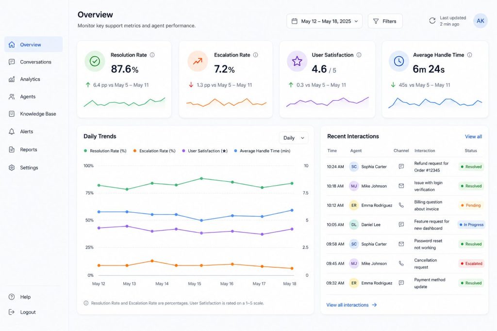
Task: Click the info icon next to User Satisfaction
Action: (x=359, y=55)
